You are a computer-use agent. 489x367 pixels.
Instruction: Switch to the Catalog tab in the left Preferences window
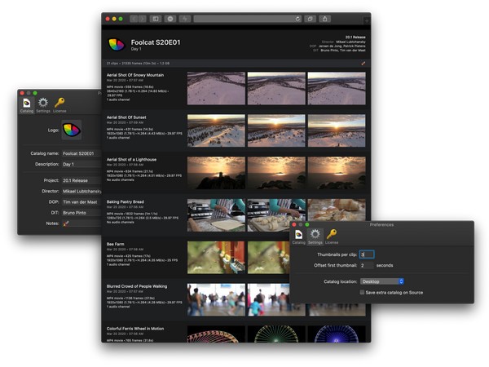coord(27,104)
